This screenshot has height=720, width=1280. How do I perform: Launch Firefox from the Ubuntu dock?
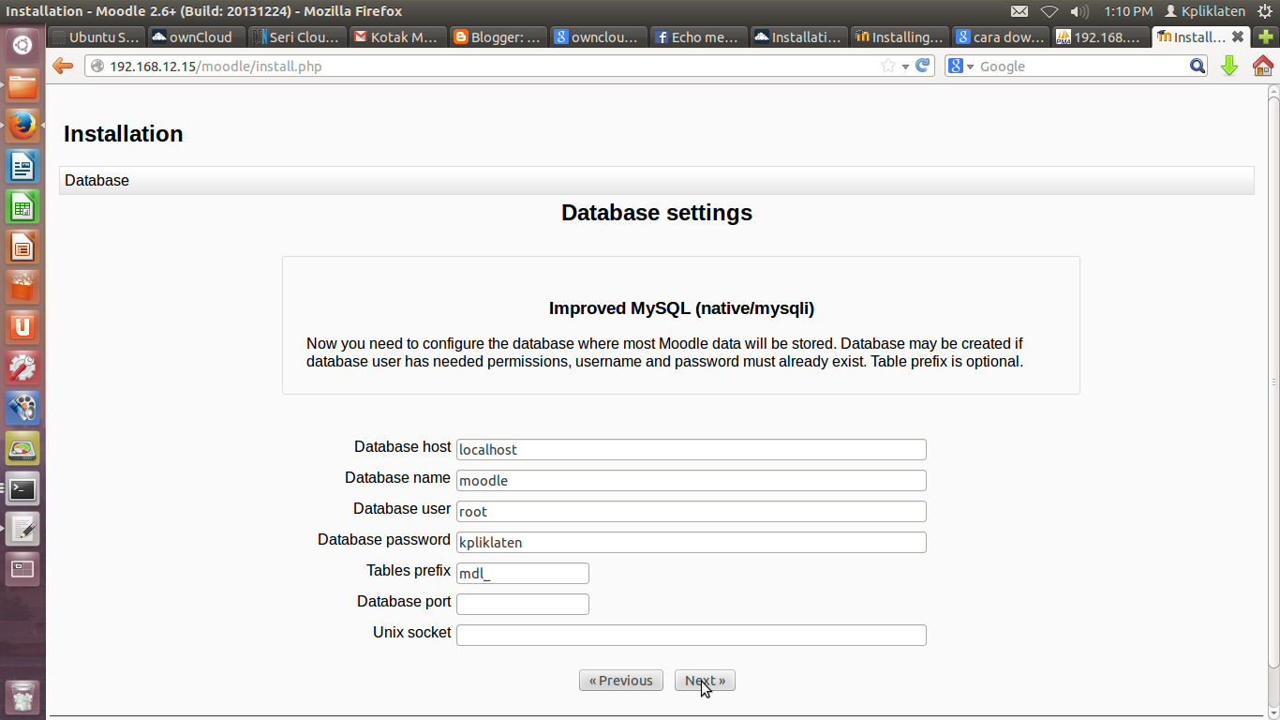pyautogui.click(x=22, y=125)
